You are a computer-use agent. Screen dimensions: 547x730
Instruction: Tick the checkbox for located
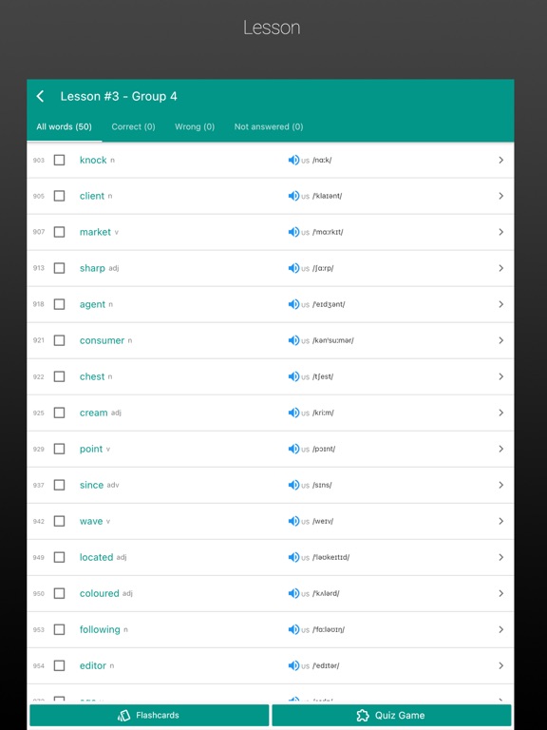[x=59, y=557]
